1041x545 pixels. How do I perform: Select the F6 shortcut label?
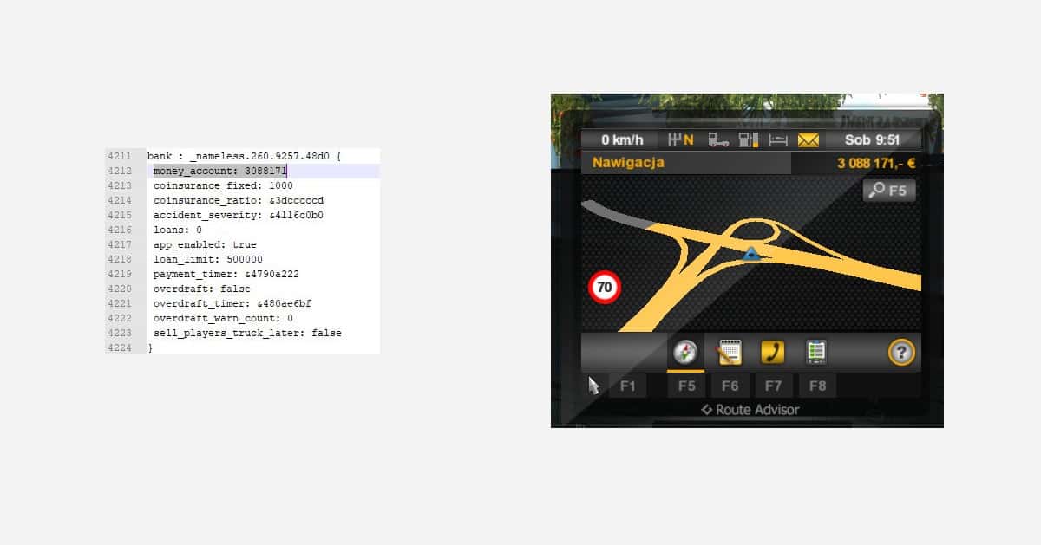730,386
